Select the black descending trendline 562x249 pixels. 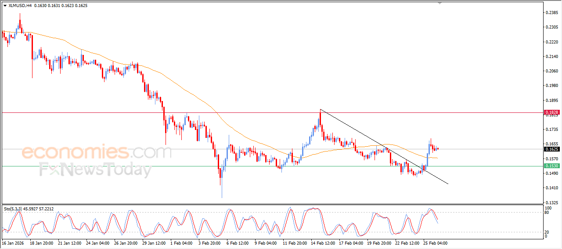click(x=384, y=146)
